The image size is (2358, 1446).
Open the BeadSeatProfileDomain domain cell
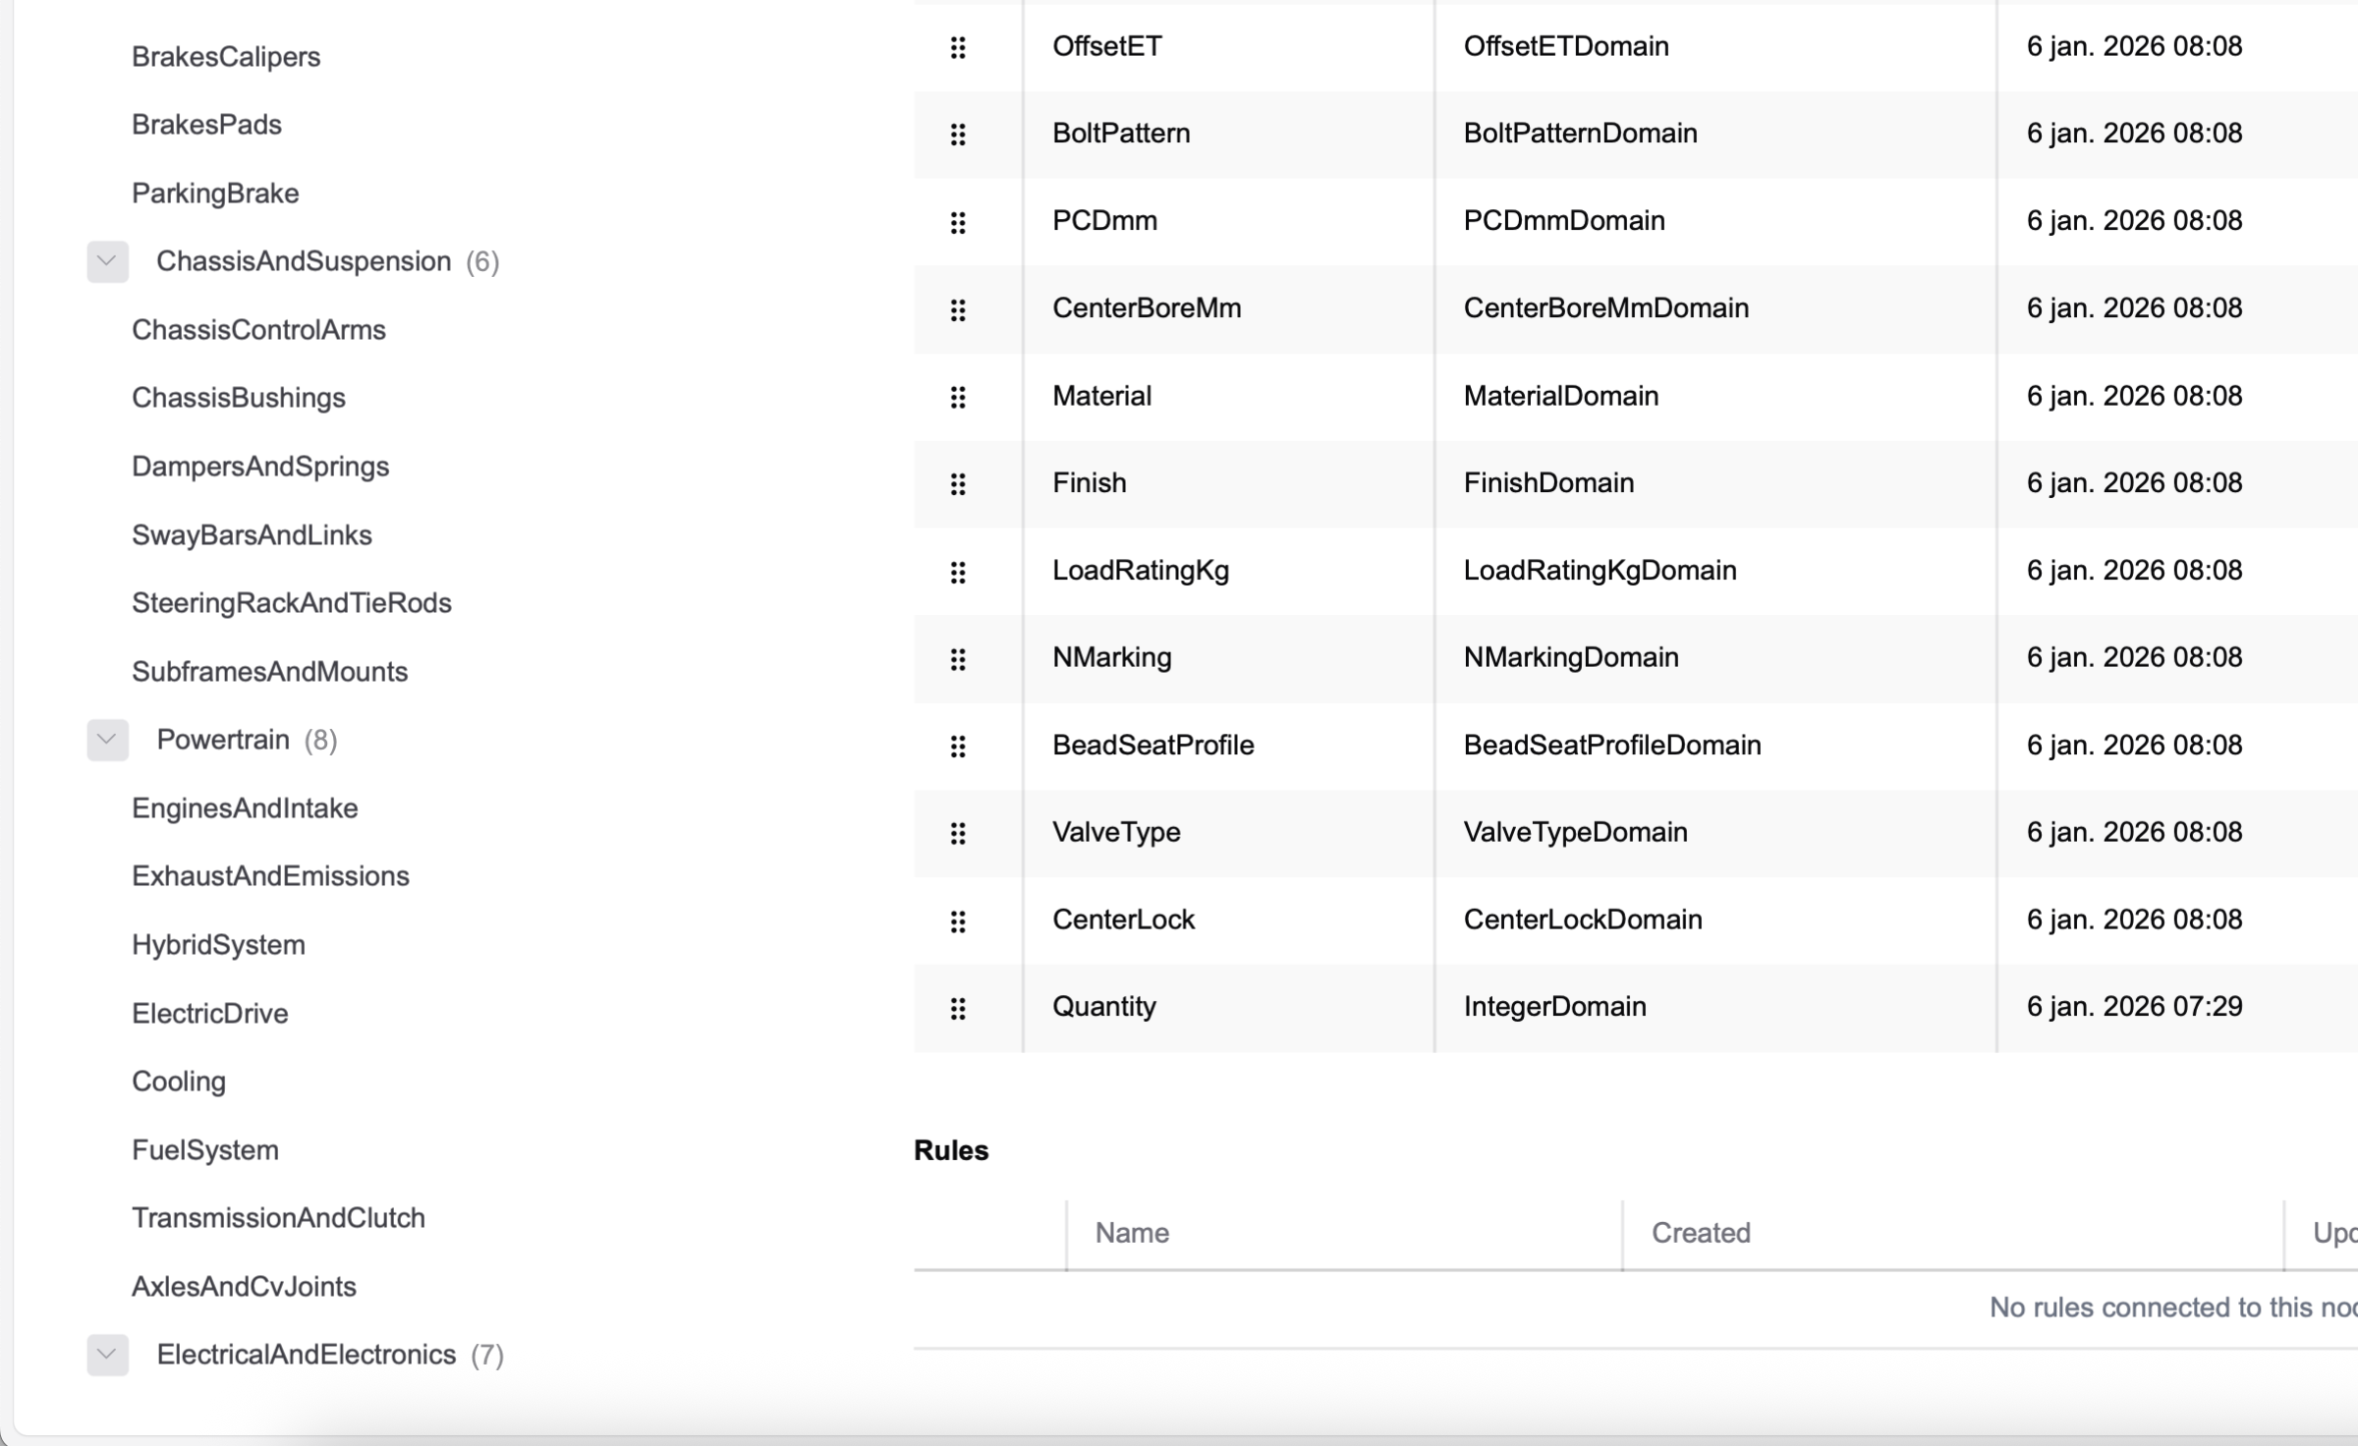(x=1611, y=746)
